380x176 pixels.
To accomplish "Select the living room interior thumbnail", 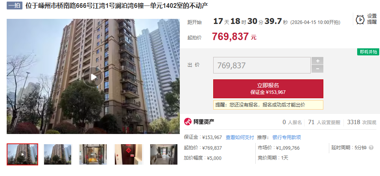I will tap(164, 154).
